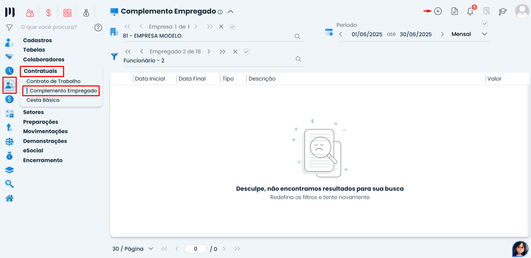Toggle the Empresa filter checkbox
531x258 pixels.
click(232, 26)
